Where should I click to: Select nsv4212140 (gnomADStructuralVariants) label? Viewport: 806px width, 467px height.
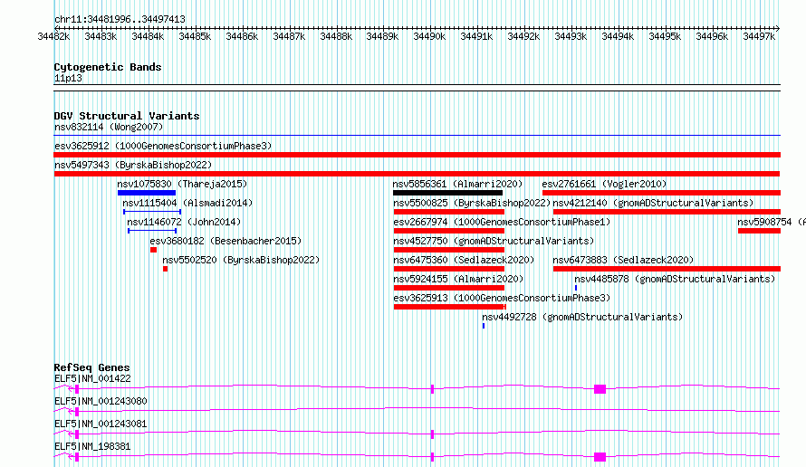[653, 203]
